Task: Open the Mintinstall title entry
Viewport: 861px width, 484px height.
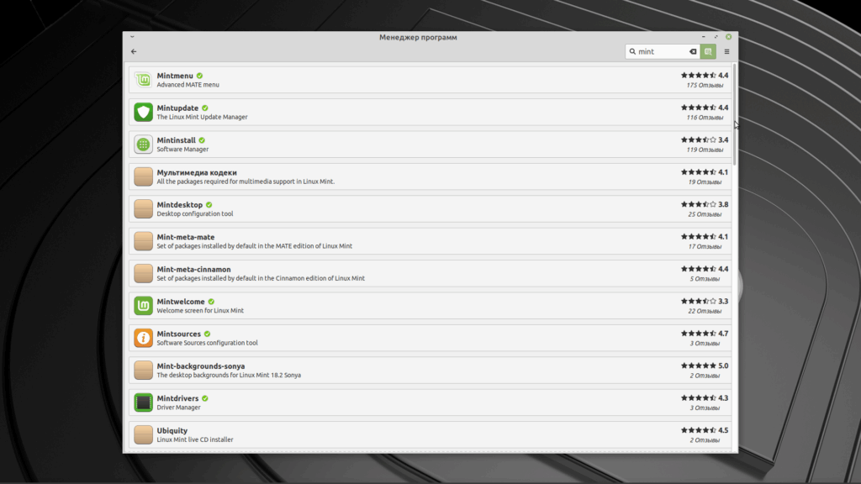Action: coord(176,140)
